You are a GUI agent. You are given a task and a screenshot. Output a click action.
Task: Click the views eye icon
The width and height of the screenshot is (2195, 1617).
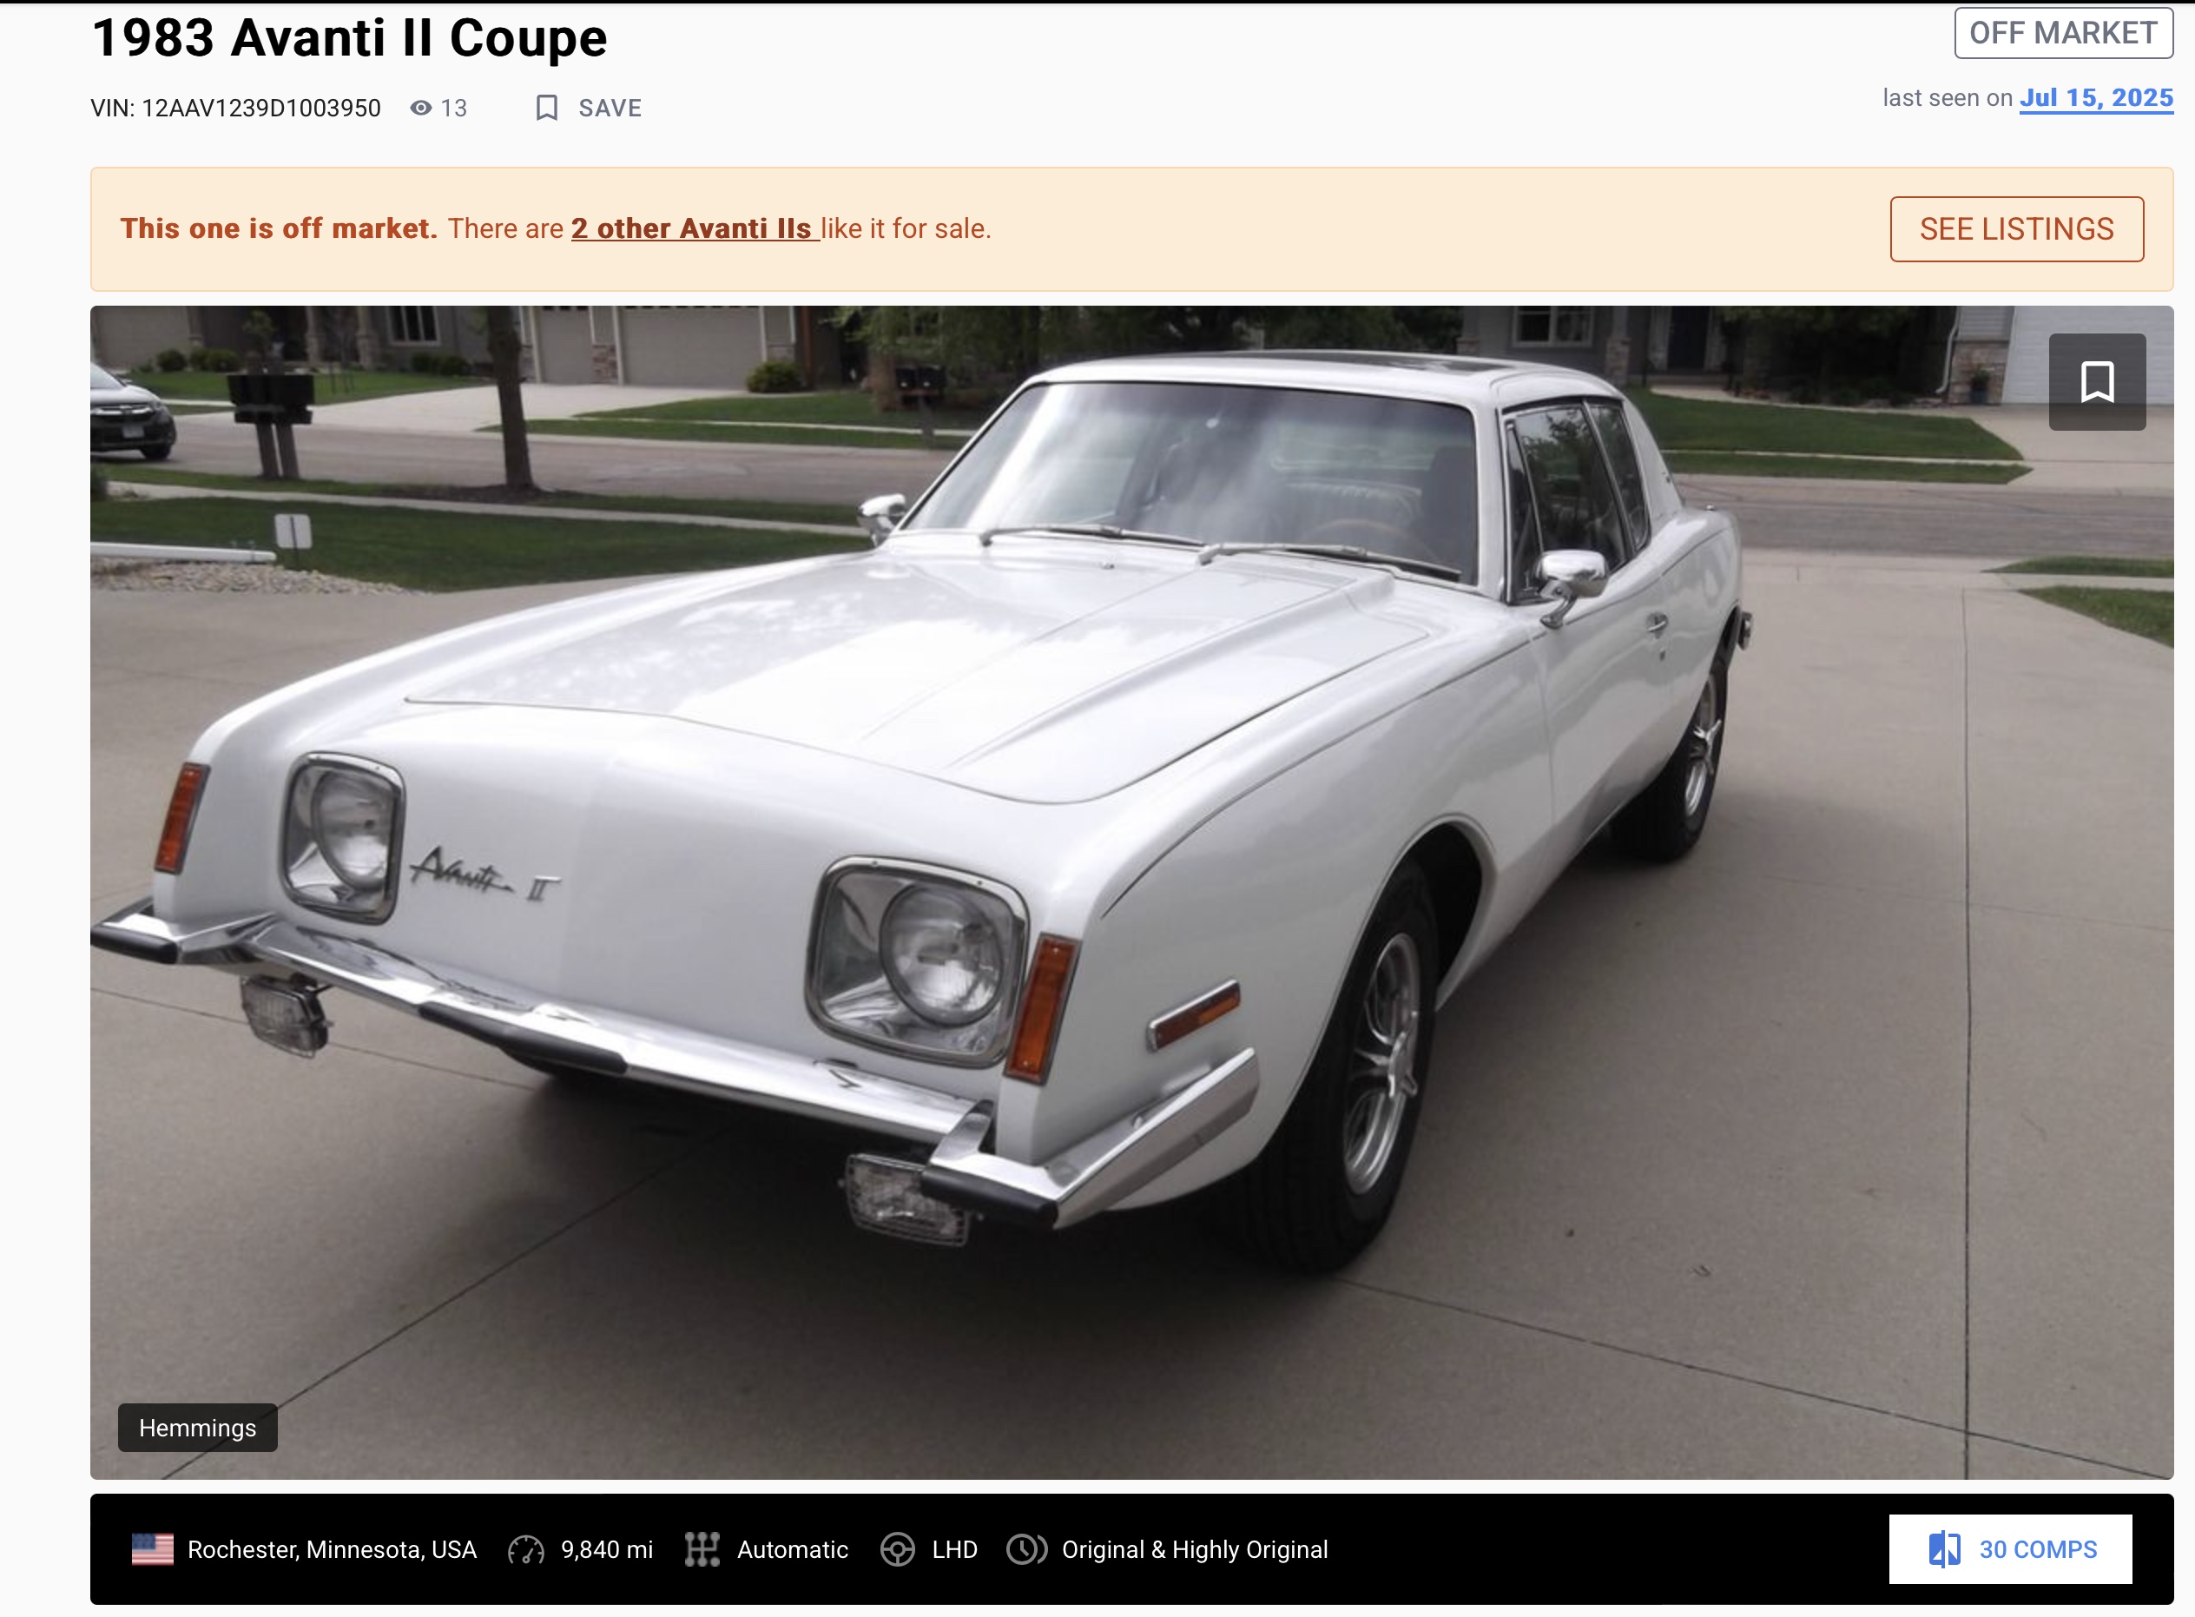point(421,108)
